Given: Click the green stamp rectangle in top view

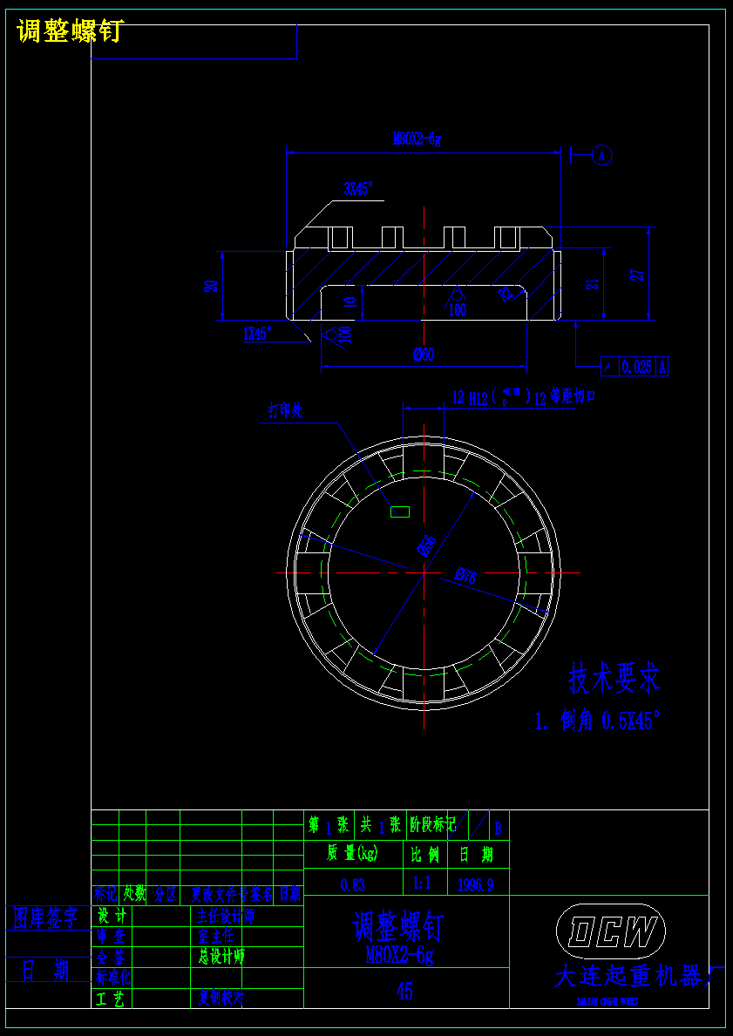Looking at the screenshot, I should point(400,512).
